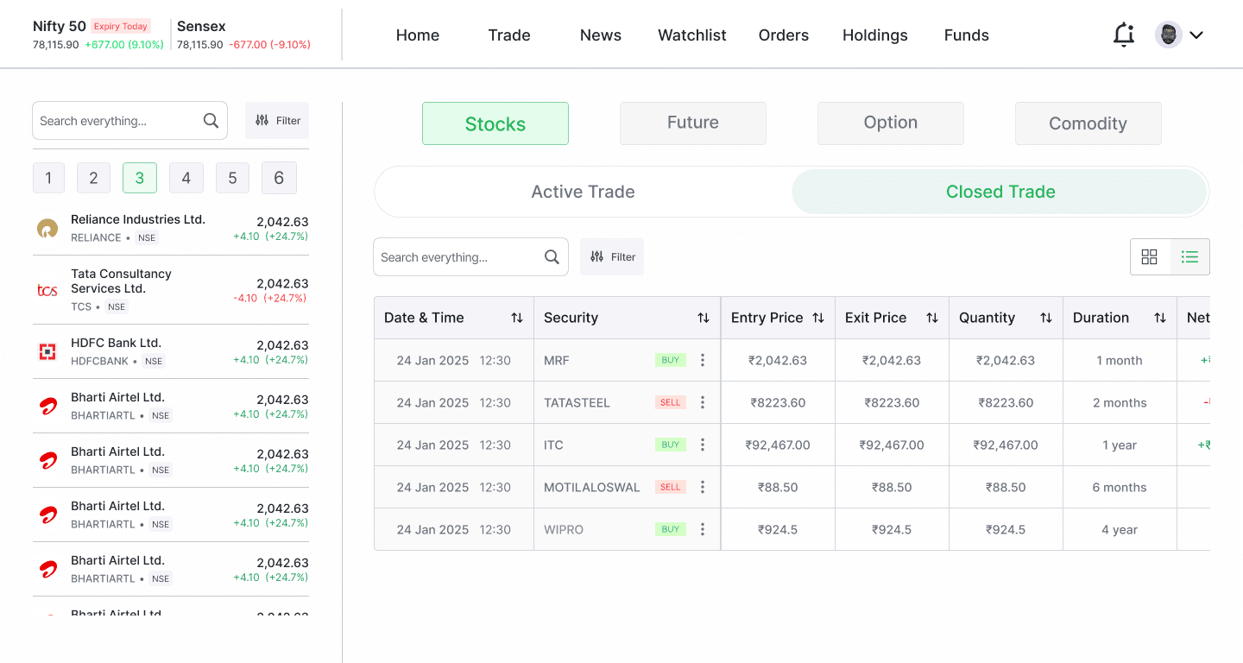The image size is (1243, 663).
Task: Open the watchlist Filter button
Action: 277,121
